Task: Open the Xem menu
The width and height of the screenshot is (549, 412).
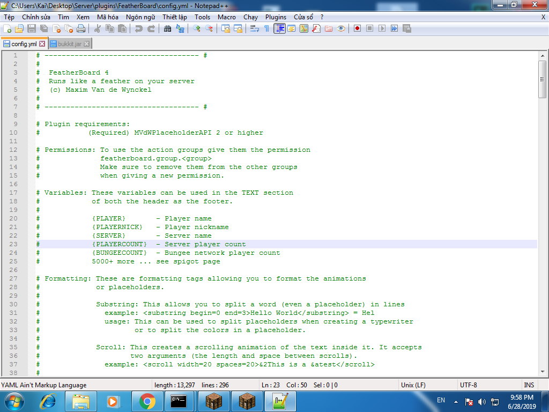Action: (83, 17)
